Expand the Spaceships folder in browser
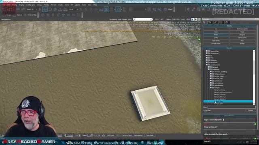Image resolution: width=259 pixels, height=145 pixels. (207, 51)
